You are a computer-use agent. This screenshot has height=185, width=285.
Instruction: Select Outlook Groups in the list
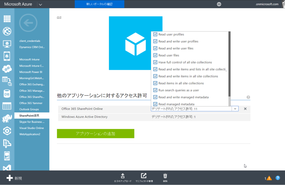pos(29,109)
